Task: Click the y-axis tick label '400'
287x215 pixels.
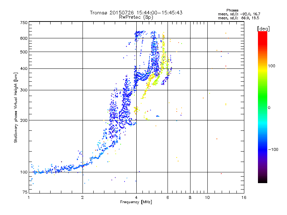Action: pos(24,69)
